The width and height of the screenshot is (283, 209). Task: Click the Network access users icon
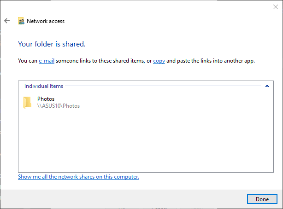[21, 21]
